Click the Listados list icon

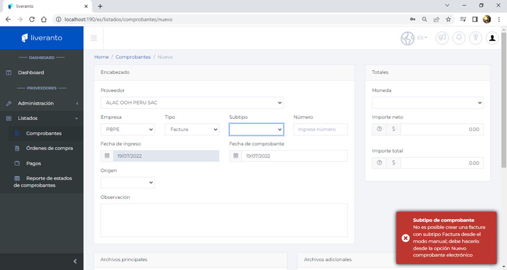[x=9, y=118]
